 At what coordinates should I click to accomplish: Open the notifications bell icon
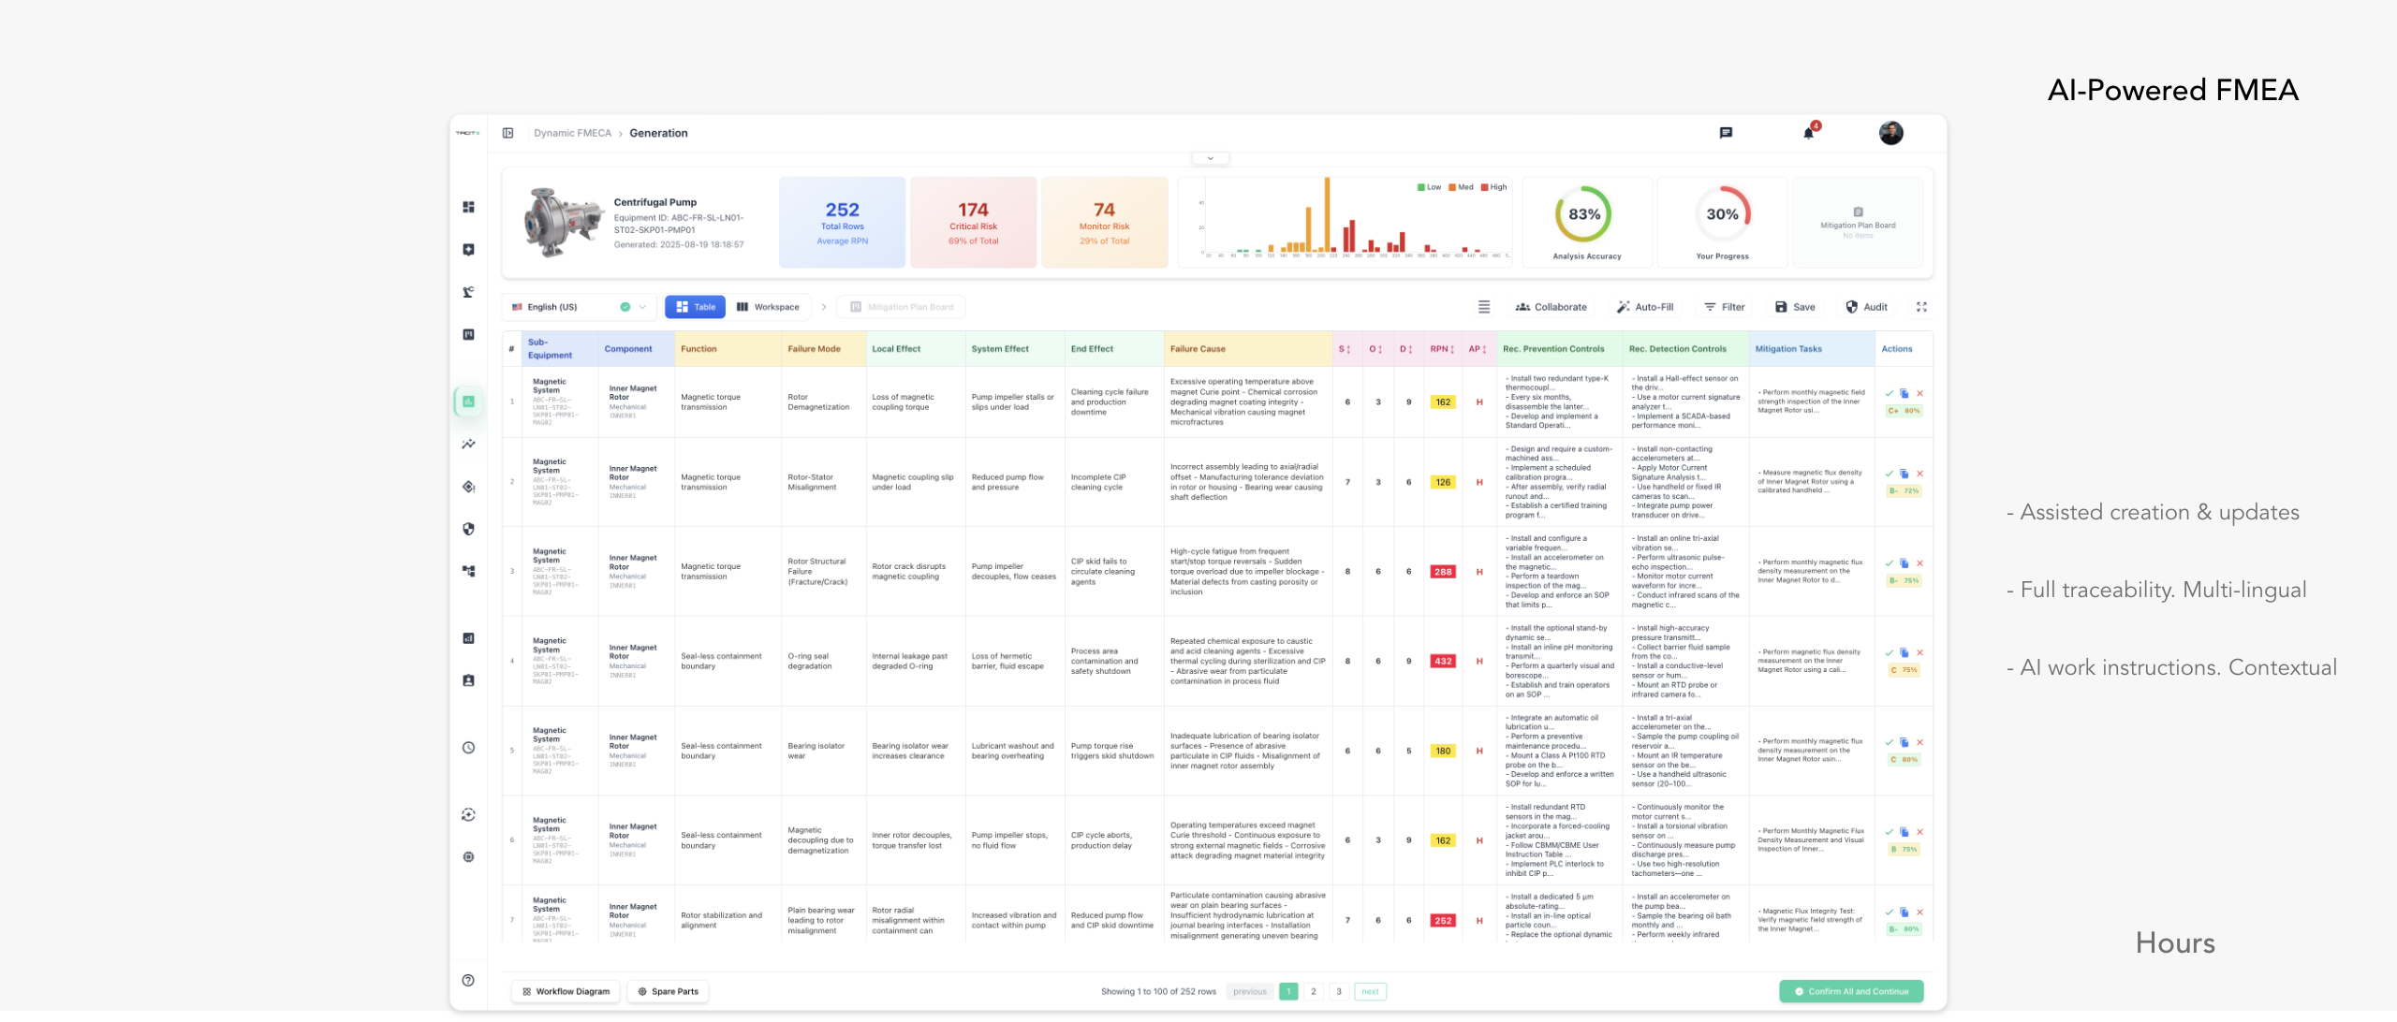(1808, 134)
